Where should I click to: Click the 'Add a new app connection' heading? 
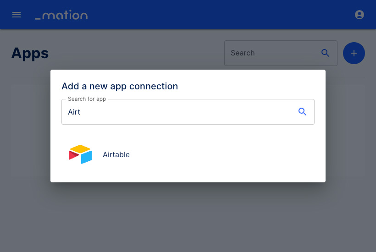[120, 87]
